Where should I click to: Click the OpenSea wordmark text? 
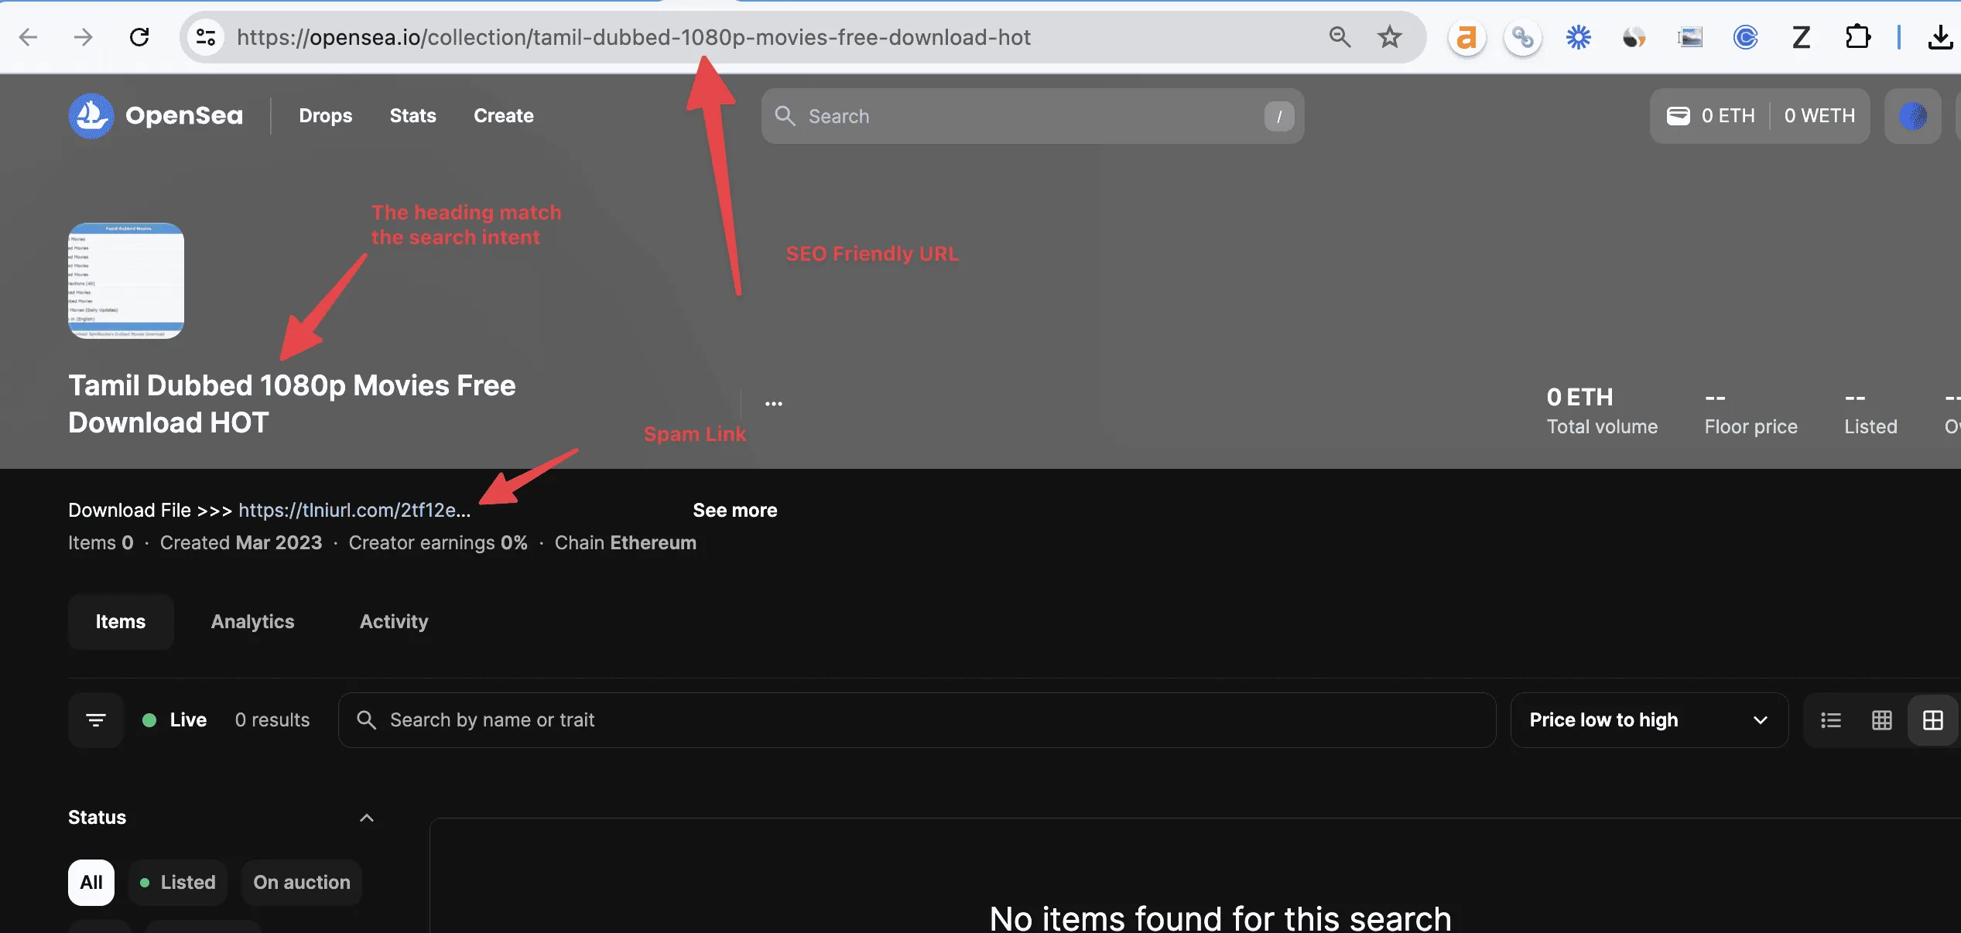point(184,116)
